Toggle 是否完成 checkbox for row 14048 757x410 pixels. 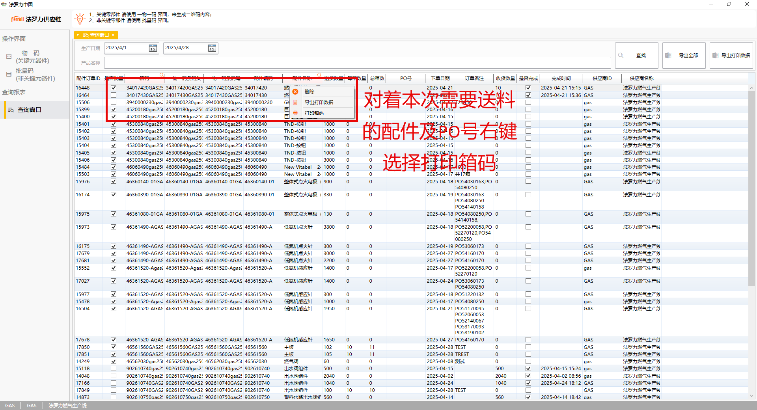point(528,376)
